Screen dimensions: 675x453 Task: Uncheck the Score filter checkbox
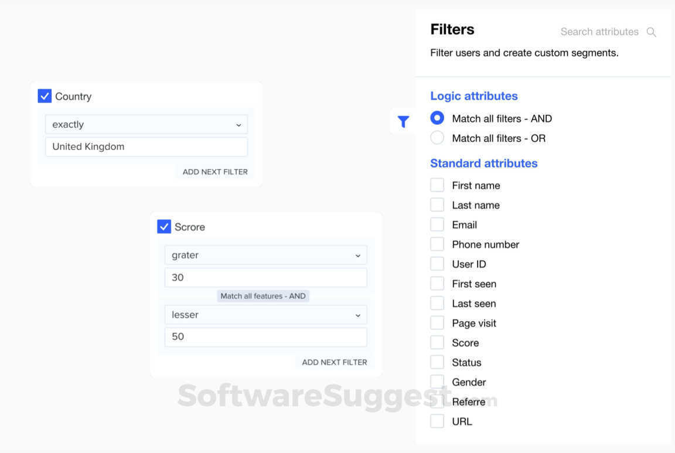[164, 227]
